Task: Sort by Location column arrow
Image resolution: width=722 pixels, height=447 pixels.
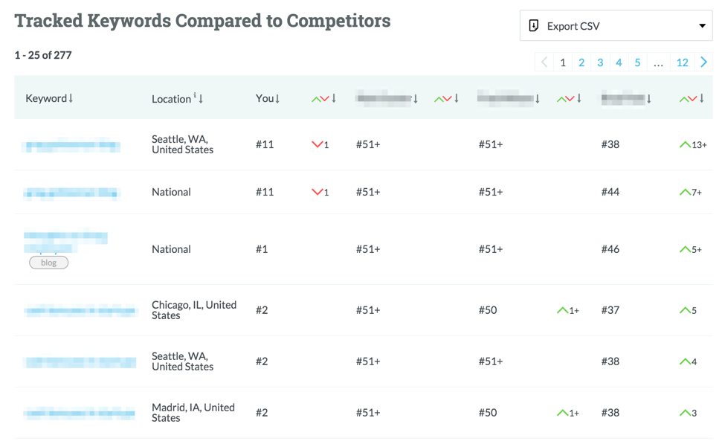Action: pyautogui.click(x=201, y=98)
